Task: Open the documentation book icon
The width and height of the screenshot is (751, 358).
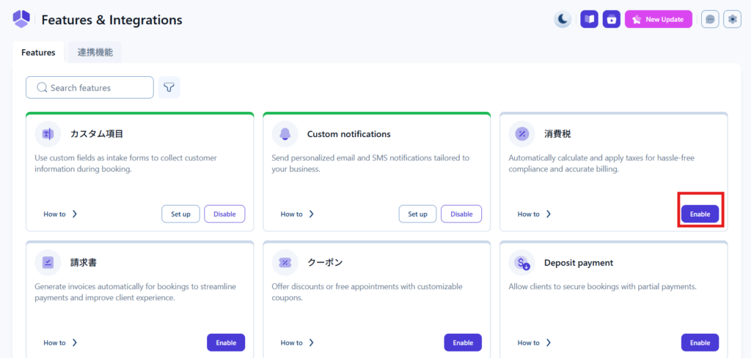Action: tap(589, 20)
